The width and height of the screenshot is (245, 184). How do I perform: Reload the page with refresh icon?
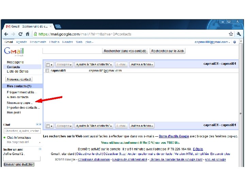20,34
